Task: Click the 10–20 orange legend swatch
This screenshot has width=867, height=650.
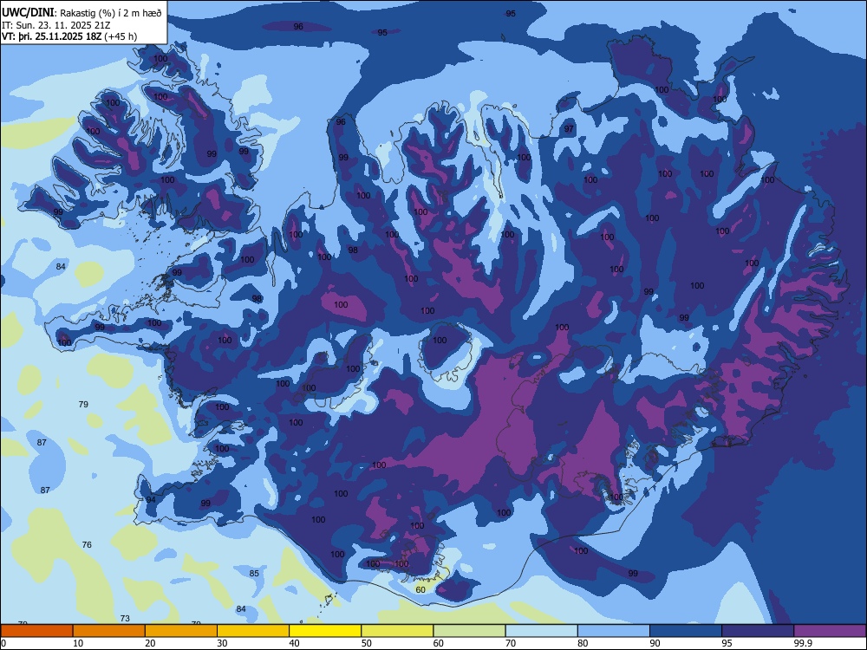Action: point(109,631)
